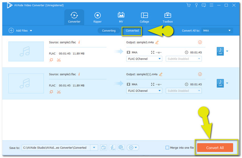The height and width of the screenshot is (158, 242).
Task: Open edit effects star for second file
Action: (x=51, y=92)
